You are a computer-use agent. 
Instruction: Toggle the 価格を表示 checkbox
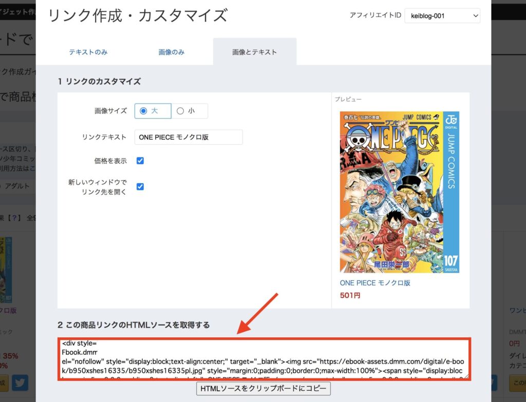point(140,161)
